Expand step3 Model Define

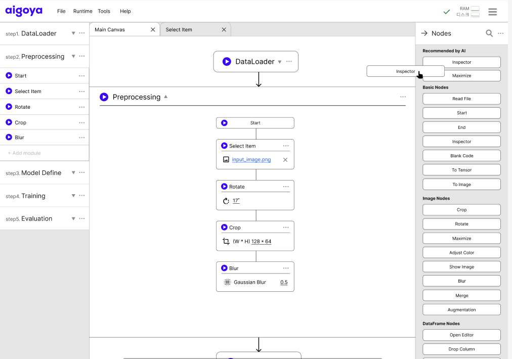coord(73,172)
